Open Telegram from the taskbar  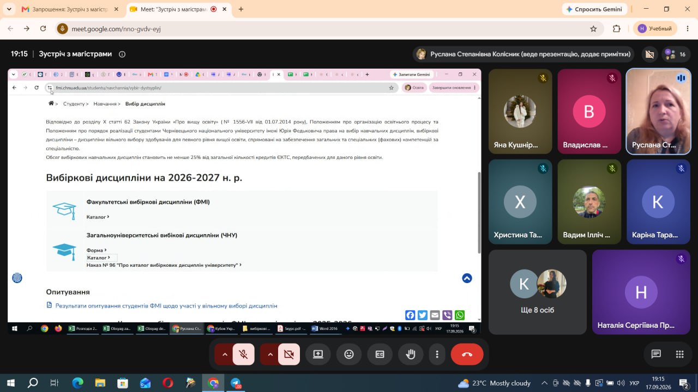[236, 383]
